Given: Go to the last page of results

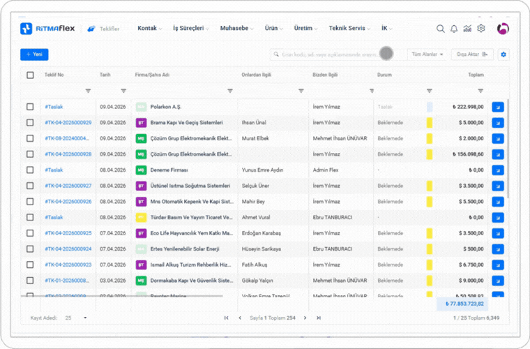Looking at the screenshot, I should [319, 318].
